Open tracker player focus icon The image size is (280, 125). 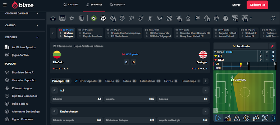click(266, 118)
